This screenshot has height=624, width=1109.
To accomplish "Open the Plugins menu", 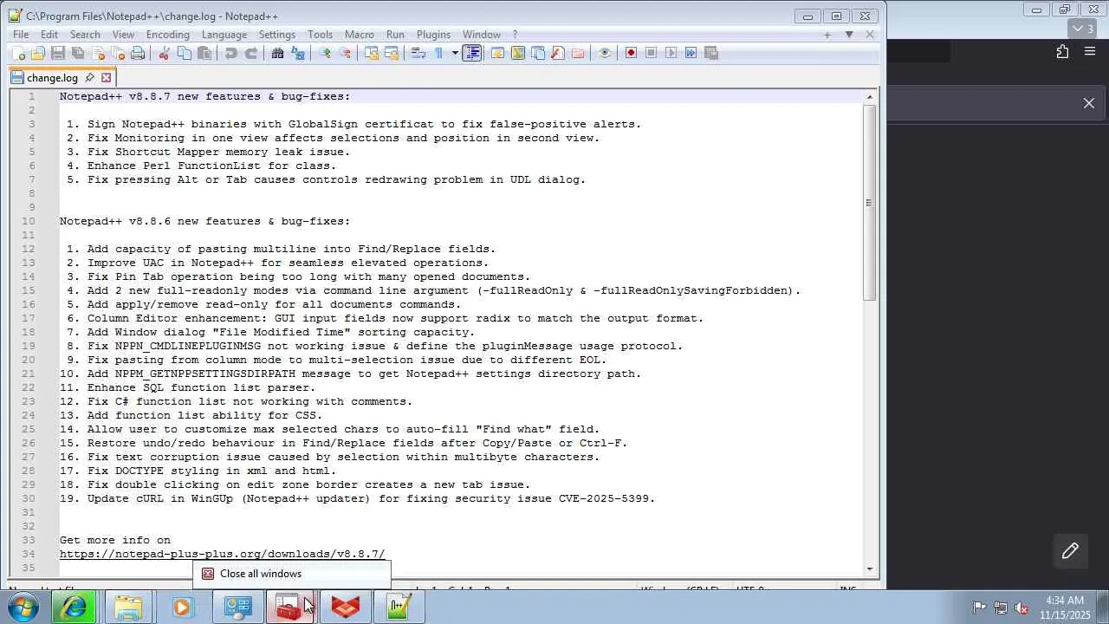I will click(x=433, y=35).
